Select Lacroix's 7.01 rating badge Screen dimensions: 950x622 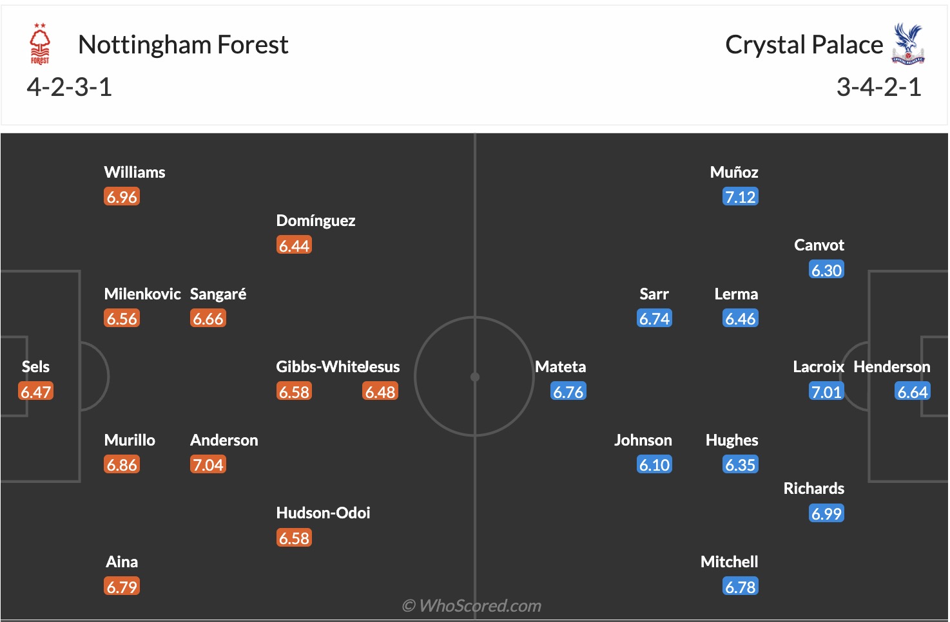point(826,392)
